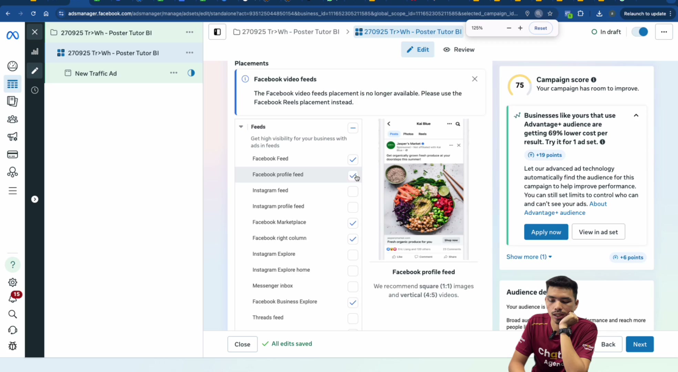Click View in ad set button

click(598, 232)
